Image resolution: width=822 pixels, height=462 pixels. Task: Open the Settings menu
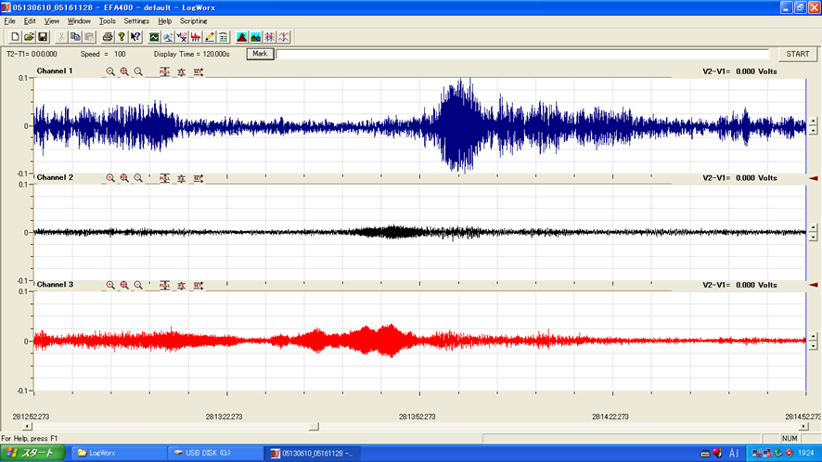point(136,20)
